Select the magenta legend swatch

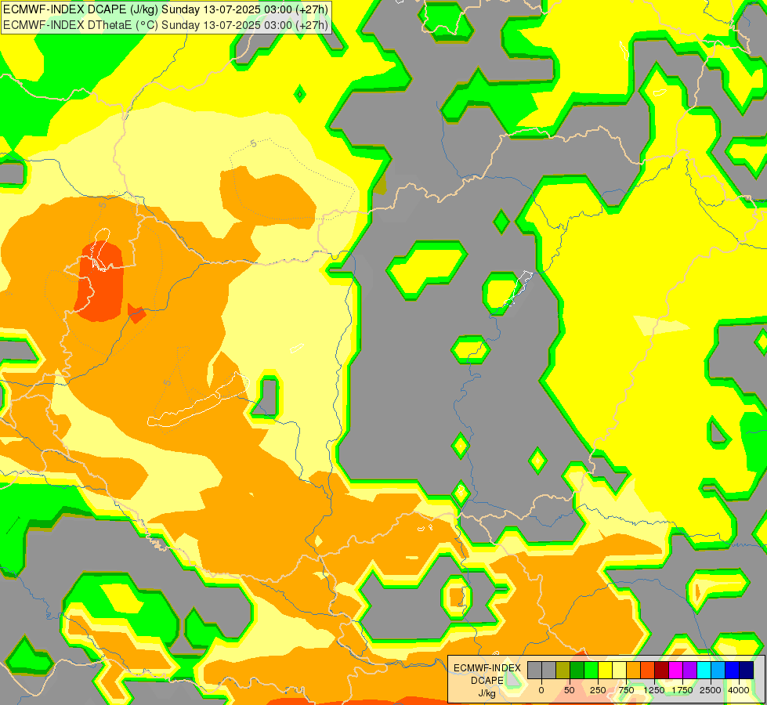click(x=675, y=671)
